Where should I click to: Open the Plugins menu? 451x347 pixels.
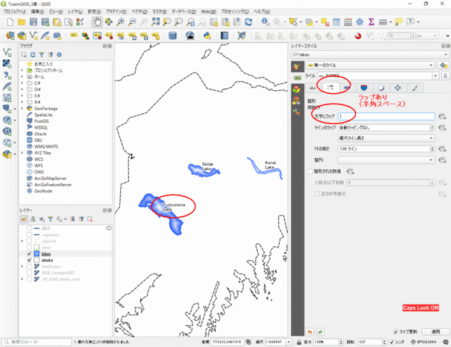click(116, 11)
